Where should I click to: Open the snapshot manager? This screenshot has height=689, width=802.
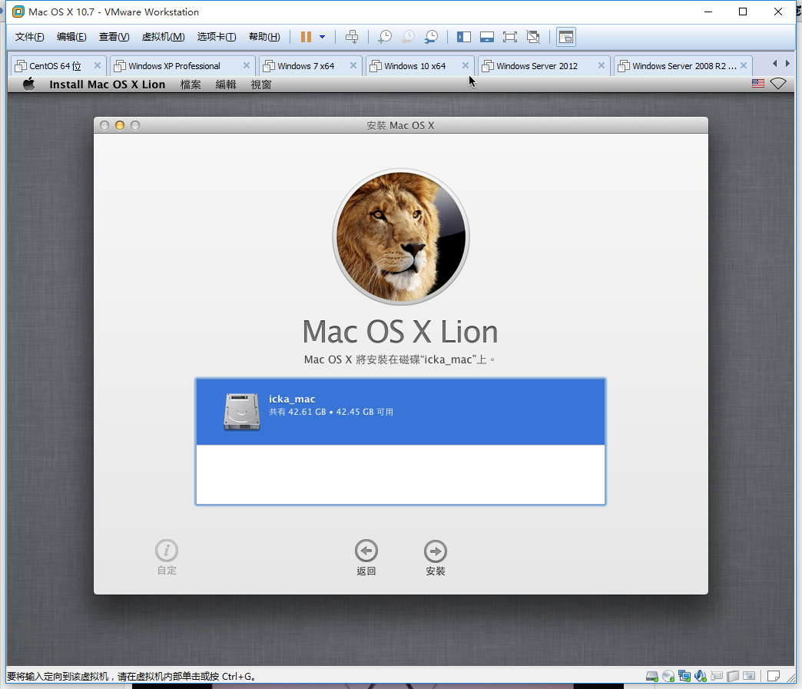pos(432,37)
